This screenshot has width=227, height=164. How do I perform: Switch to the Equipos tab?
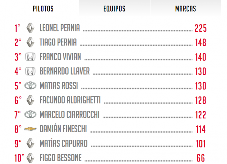114,7
